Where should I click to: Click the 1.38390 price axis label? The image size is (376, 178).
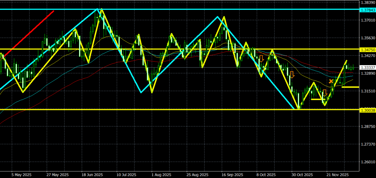(367, 2)
